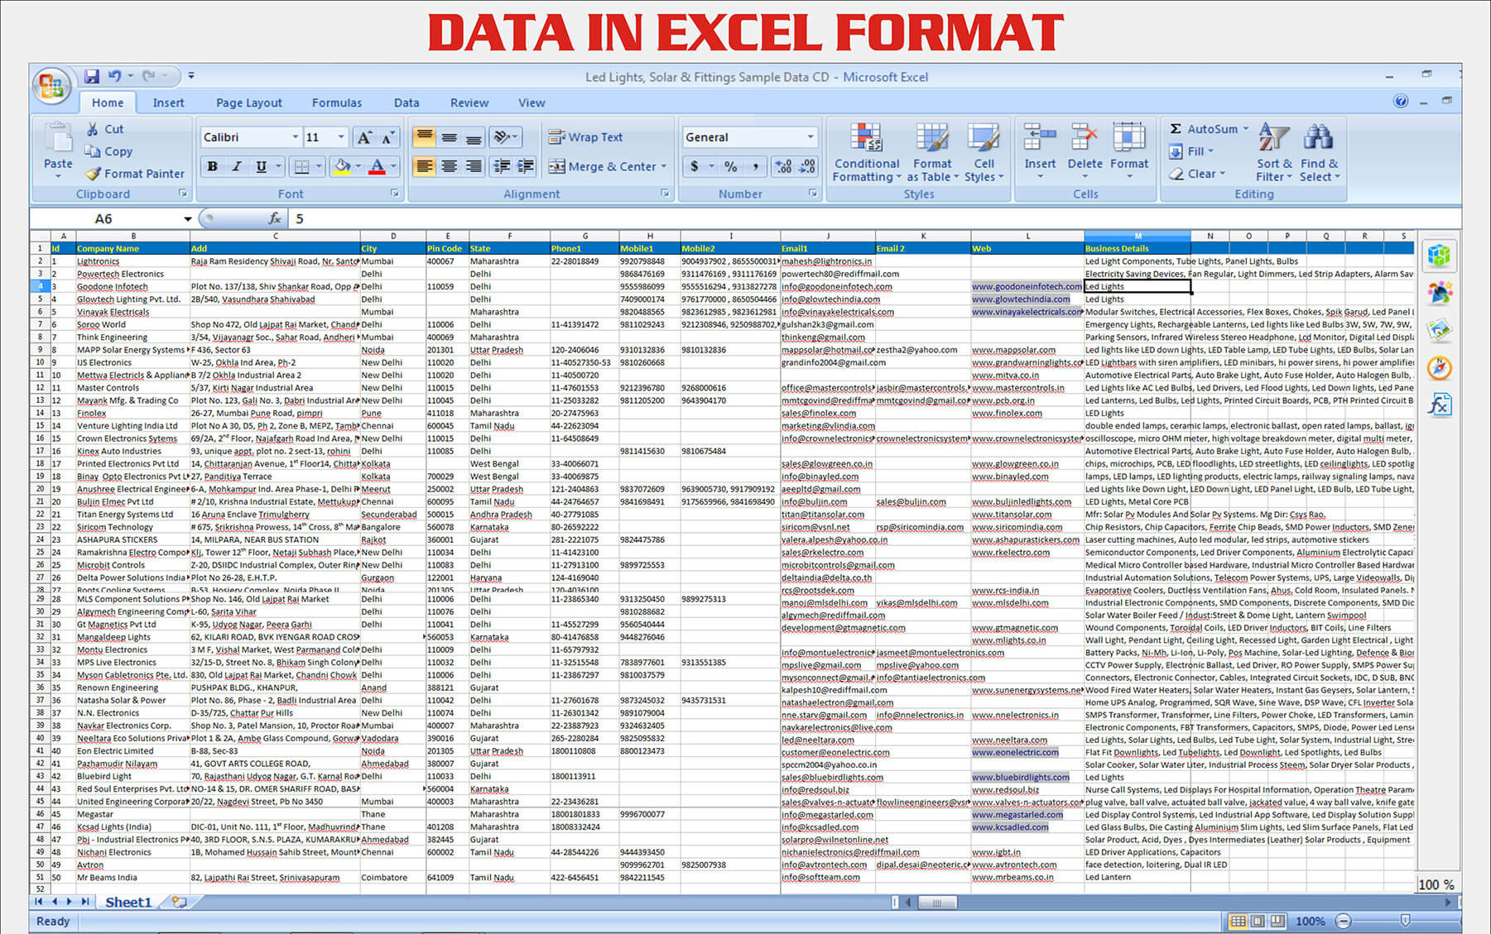Toggle Bold formatting
The height and width of the screenshot is (934, 1491).
coord(213,166)
